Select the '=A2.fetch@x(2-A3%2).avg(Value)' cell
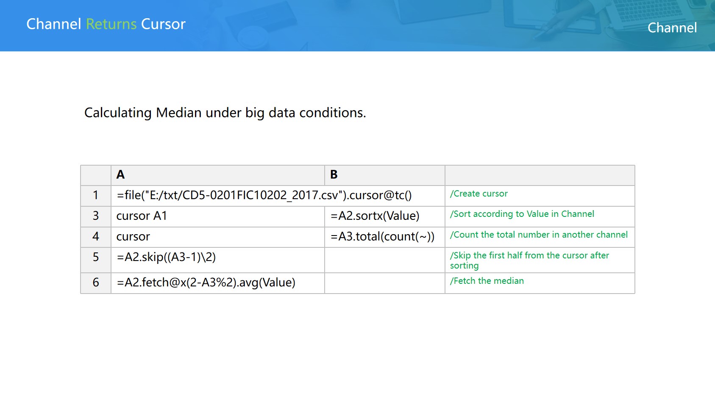This screenshot has height=402, width=715. pos(206,283)
